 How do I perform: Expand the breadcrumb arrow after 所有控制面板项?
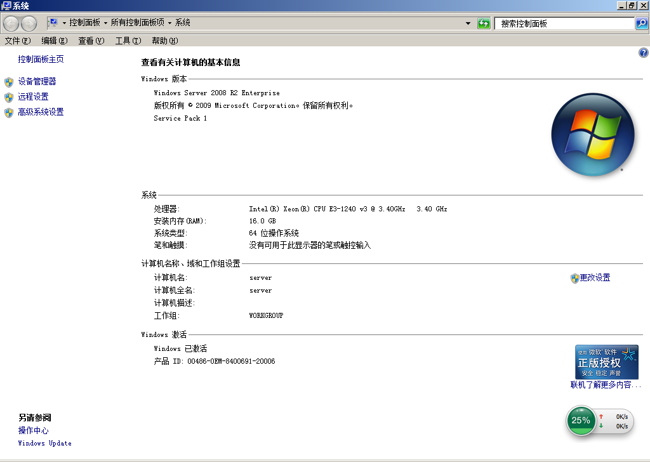169,23
